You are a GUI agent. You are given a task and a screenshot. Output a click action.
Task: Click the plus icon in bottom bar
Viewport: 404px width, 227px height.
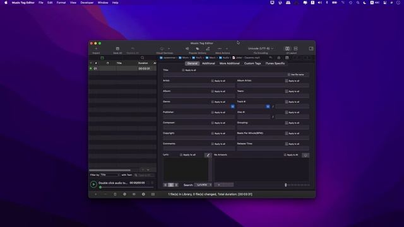tap(96, 194)
